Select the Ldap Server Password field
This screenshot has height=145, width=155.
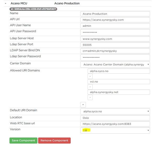115,57
